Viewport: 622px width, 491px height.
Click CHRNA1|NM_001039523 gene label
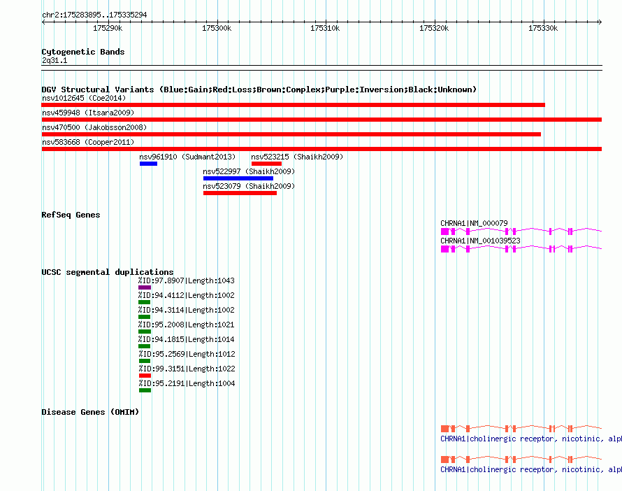click(480, 241)
